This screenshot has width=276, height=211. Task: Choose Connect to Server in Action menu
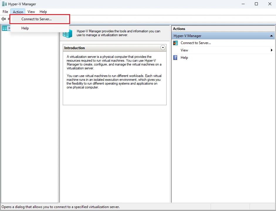coord(40,19)
